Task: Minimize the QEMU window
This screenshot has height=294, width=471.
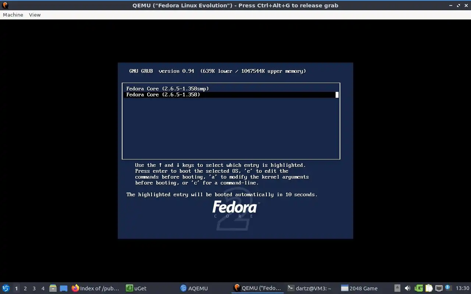Action: coord(451,6)
